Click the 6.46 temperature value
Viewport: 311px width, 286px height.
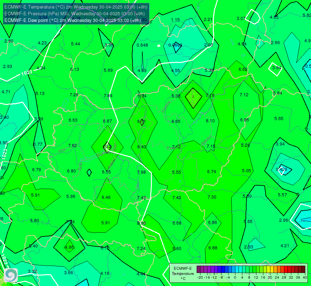pos(106,197)
